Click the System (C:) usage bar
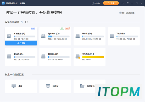Image resolution: width=145 pixels, height=102 pixels. (59, 37)
